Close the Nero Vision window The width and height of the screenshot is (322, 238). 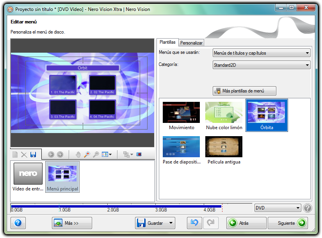coord(306,8)
